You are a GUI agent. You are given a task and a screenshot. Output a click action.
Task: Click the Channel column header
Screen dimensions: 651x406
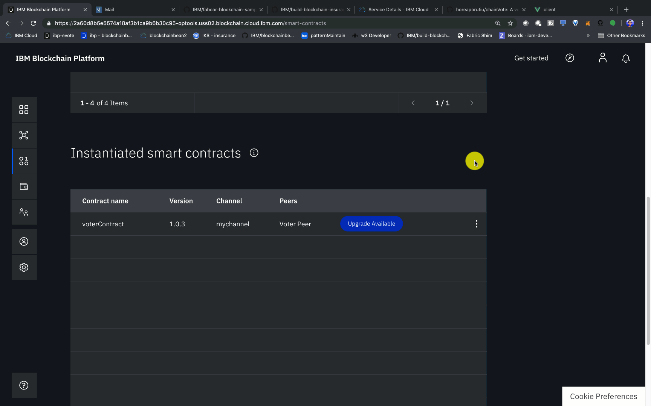tap(229, 201)
